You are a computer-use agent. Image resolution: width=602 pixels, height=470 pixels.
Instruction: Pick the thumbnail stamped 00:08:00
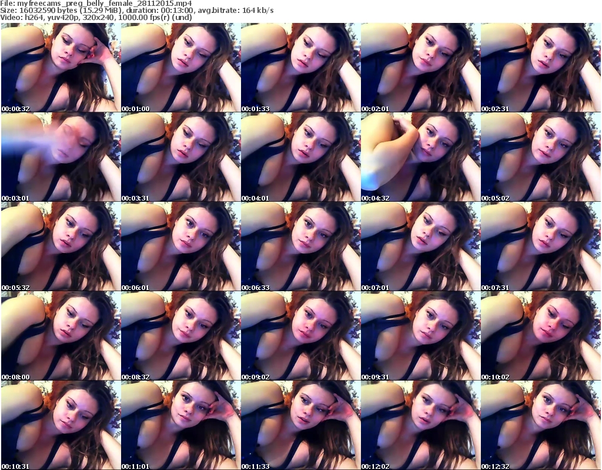click(61, 336)
